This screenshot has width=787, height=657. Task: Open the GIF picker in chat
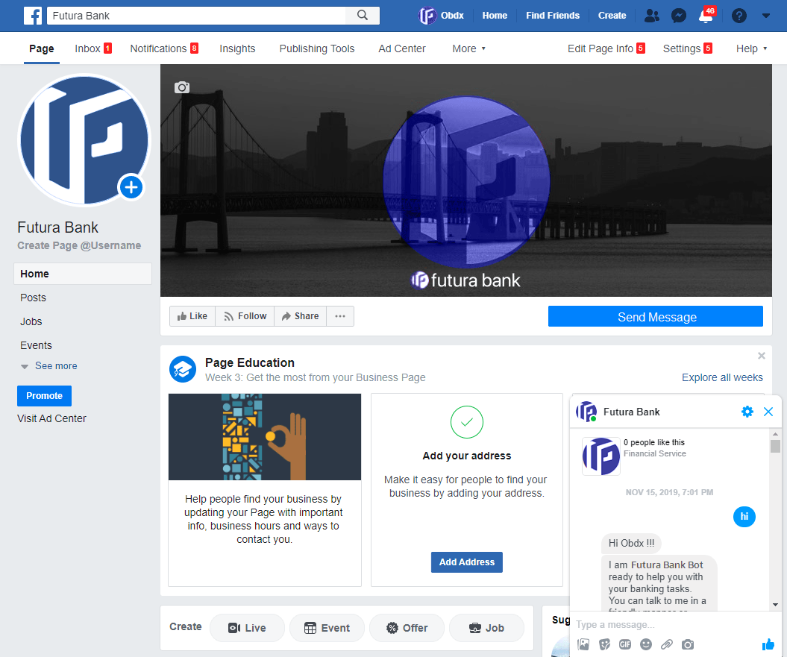pyautogui.click(x=625, y=644)
